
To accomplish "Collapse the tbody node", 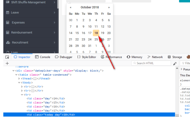I will coord(19,82).
